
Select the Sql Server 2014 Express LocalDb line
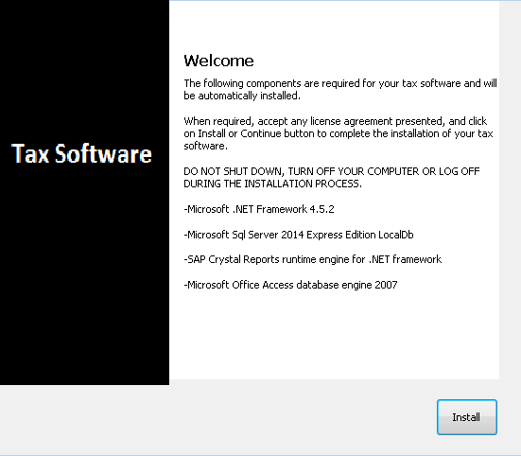[x=299, y=235]
